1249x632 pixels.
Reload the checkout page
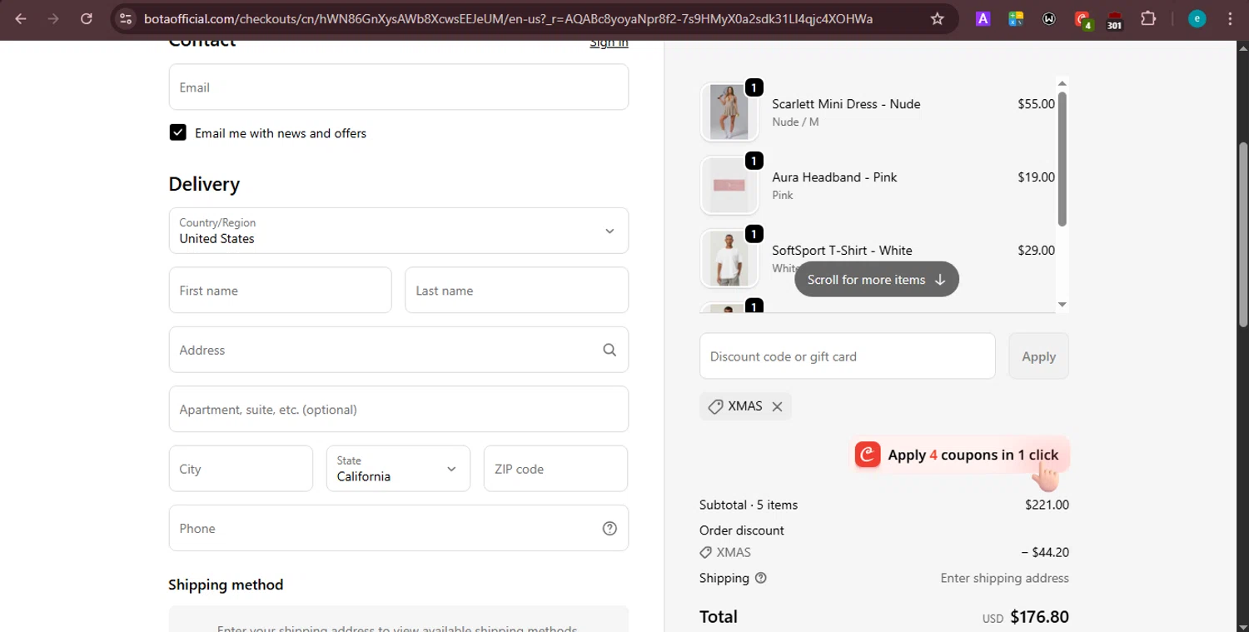coord(87,18)
